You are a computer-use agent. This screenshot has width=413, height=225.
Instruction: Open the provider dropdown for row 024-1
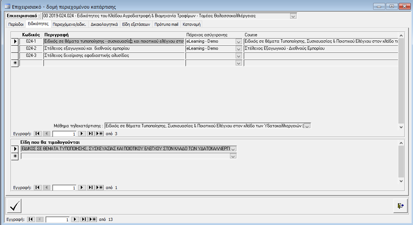click(x=238, y=41)
